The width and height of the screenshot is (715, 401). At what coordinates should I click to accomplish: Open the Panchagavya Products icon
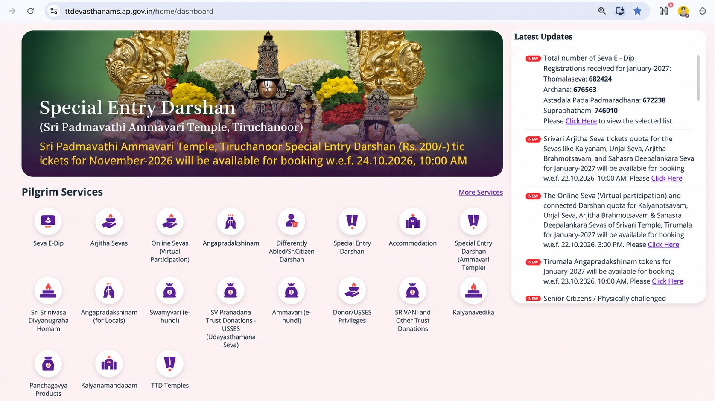pyautogui.click(x=48, y=363)
